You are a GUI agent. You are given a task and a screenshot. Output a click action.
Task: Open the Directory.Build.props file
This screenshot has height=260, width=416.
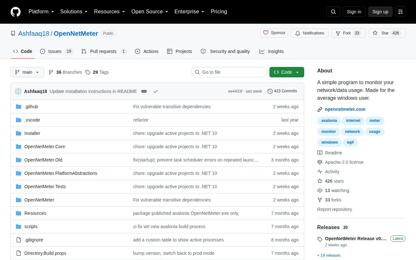click(45, 253)
